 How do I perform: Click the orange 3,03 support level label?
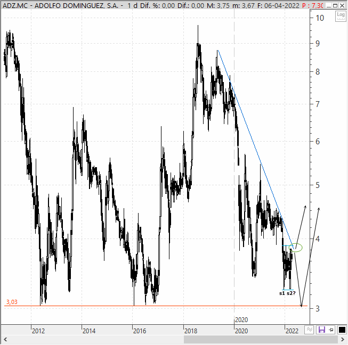(12, 302)
